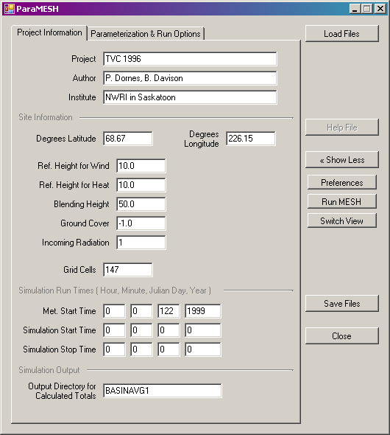This screenshot has height=435, width=390.
Task: Start simulation with Run MESH button
Action: [342, 201]
